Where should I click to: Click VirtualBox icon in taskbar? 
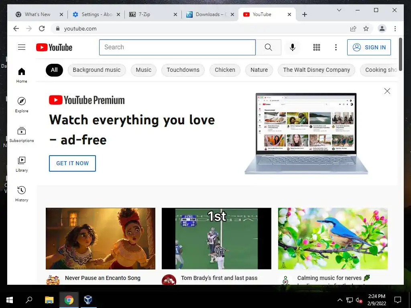click(88, 300)
